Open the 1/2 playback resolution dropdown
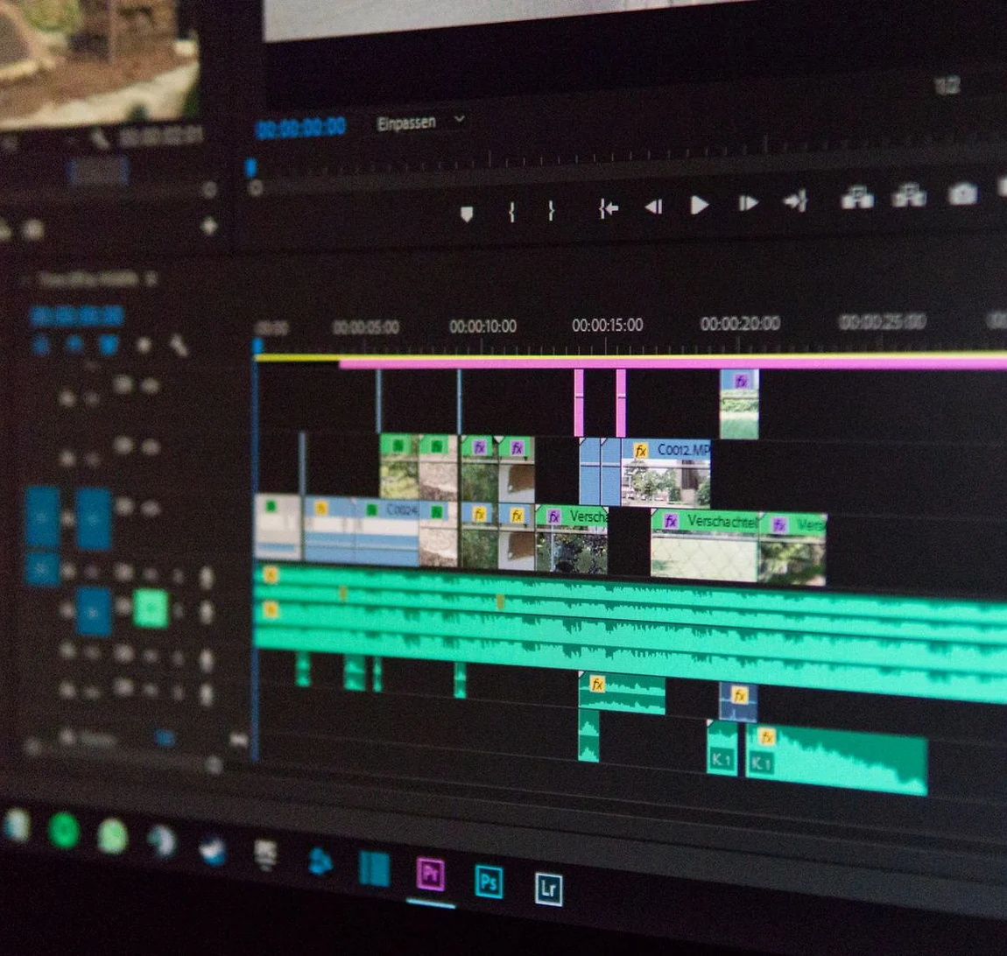The width and height of the screenshot is (1007, 956). 947,86
